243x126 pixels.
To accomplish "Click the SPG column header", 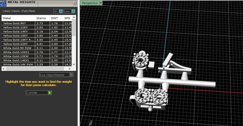I will [68, 18].
